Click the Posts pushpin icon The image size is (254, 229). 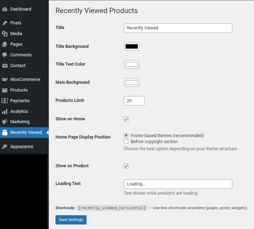pyautogui.click(x=5, y=23)
